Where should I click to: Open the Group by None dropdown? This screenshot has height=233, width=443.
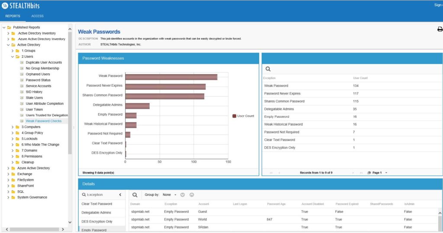click(170, 195)
